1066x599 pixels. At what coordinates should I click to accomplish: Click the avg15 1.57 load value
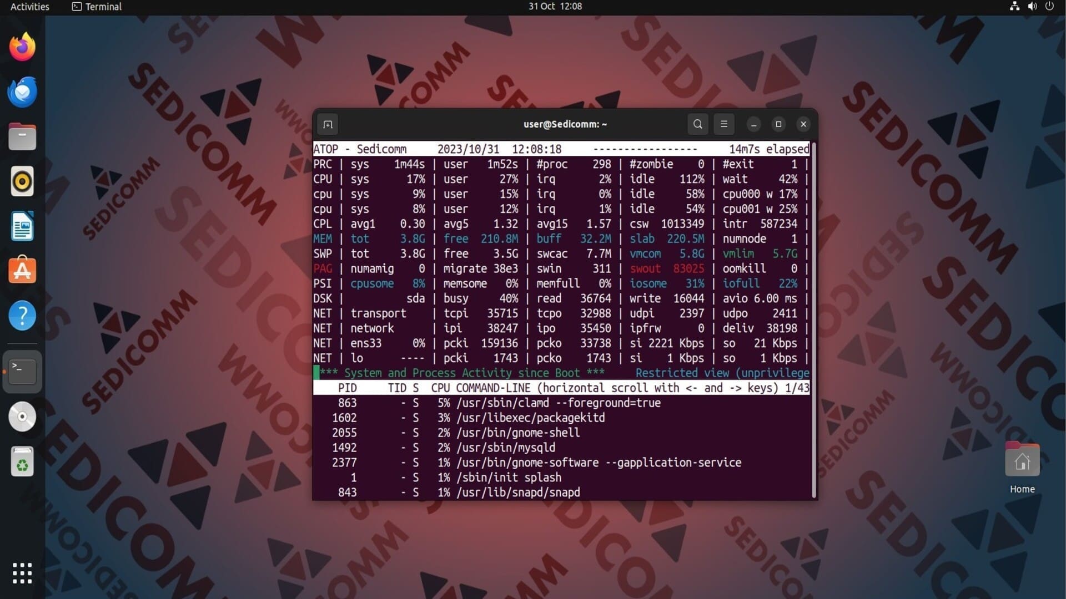574,224
